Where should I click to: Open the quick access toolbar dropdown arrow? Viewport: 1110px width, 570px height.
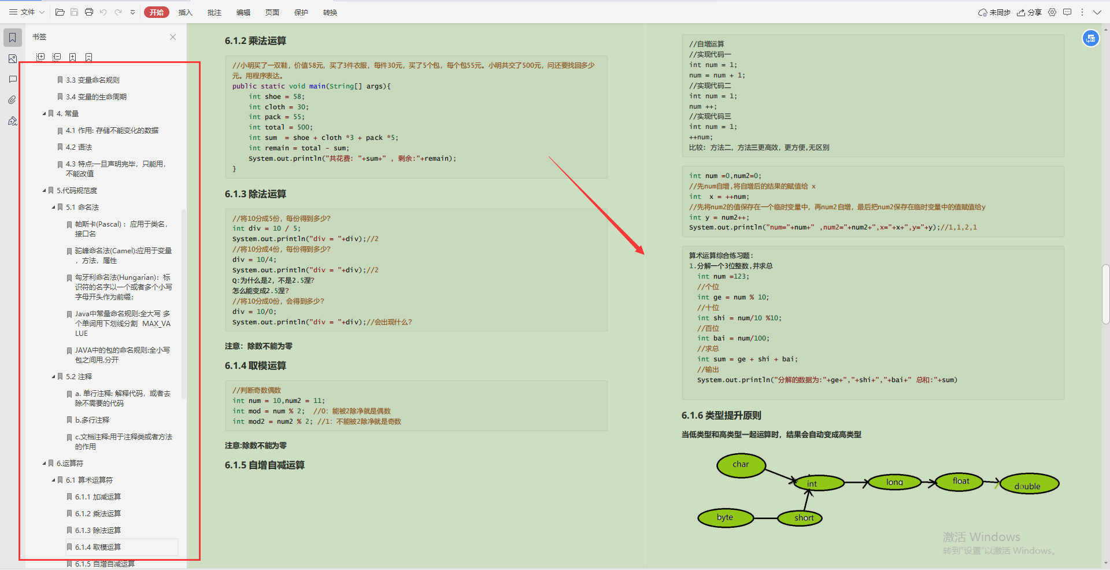click(x=132, y=12)
